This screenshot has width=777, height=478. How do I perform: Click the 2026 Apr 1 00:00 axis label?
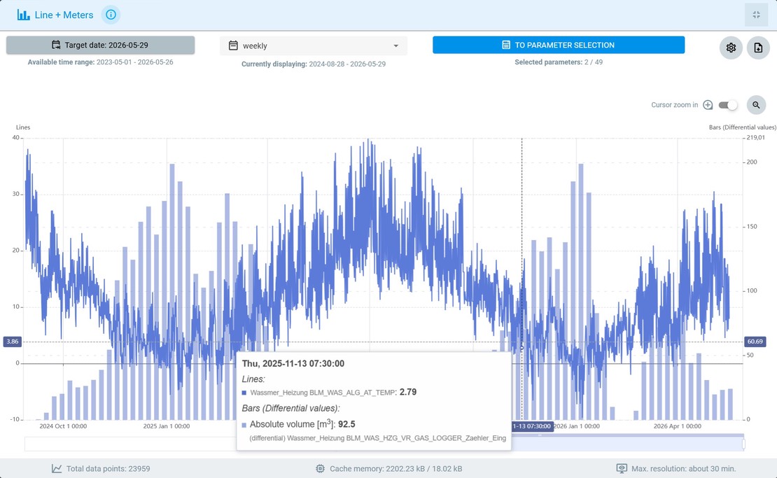pyautogui.click(x=678, y=426)
